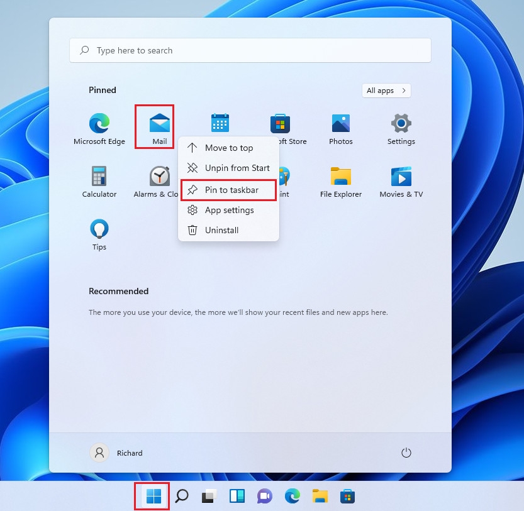This screenshot has height=511, width=524.
Task: Launch the Tips app
Action: point(99,229)
